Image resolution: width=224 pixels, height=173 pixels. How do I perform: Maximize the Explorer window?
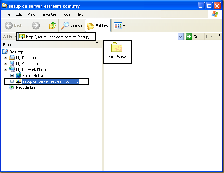pyautogui.click(x=209, y=6)
